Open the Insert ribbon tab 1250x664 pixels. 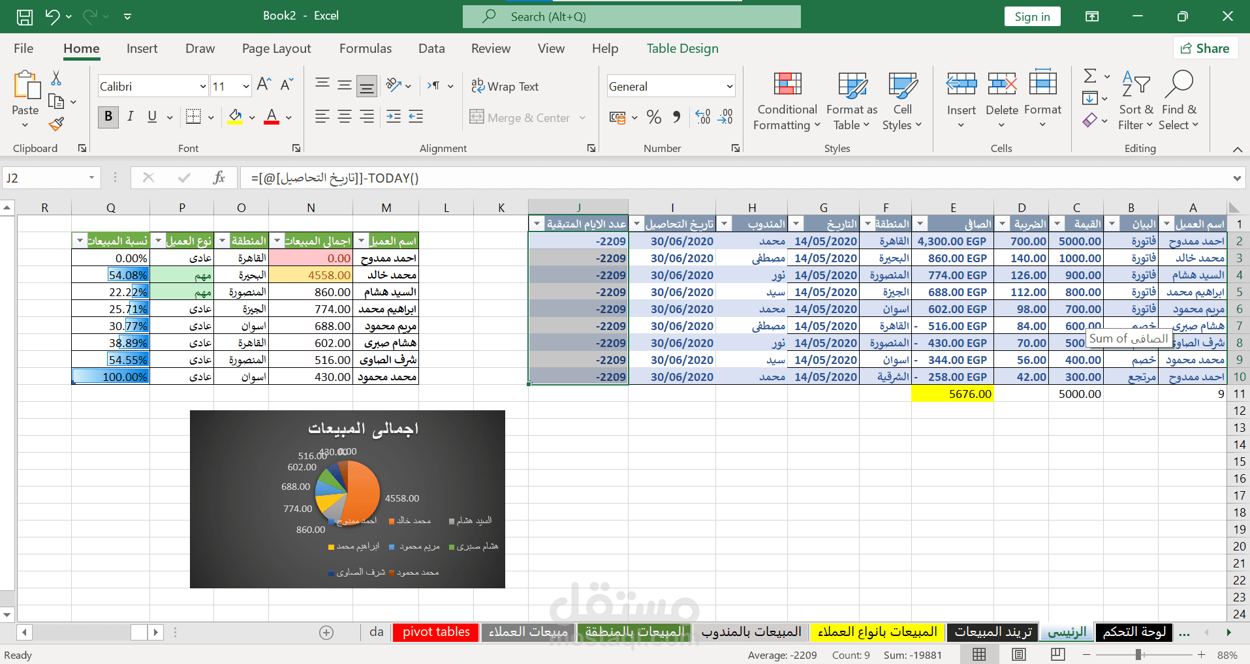pyautogui.click(x=142, y=48)
